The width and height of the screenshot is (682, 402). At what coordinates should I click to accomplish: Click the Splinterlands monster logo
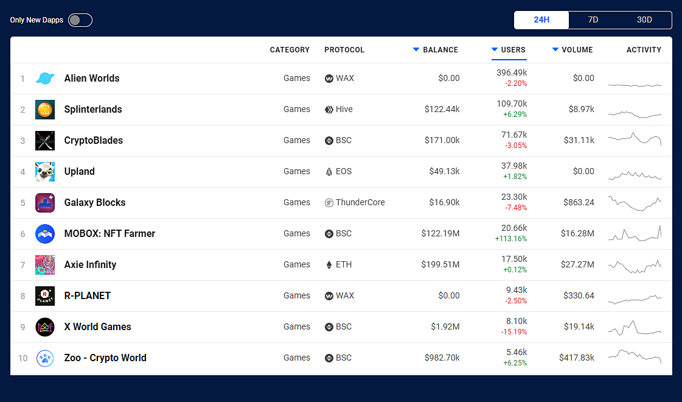point(45,109)
